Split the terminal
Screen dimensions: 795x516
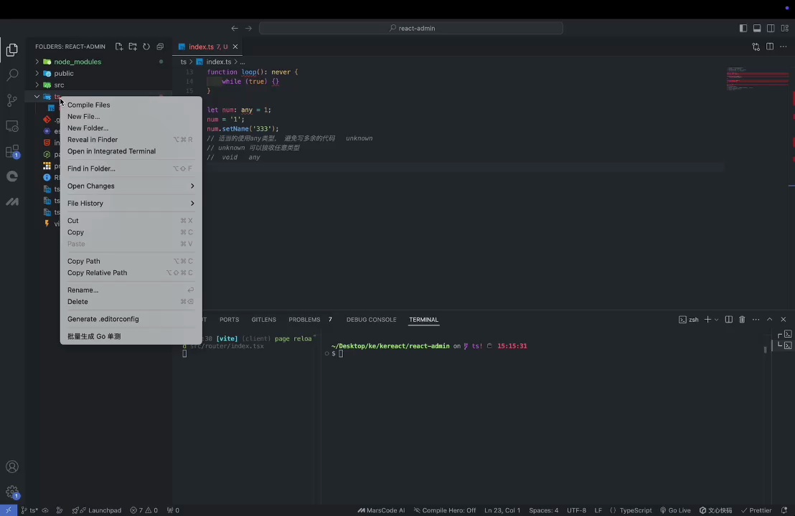click(728, 320)
